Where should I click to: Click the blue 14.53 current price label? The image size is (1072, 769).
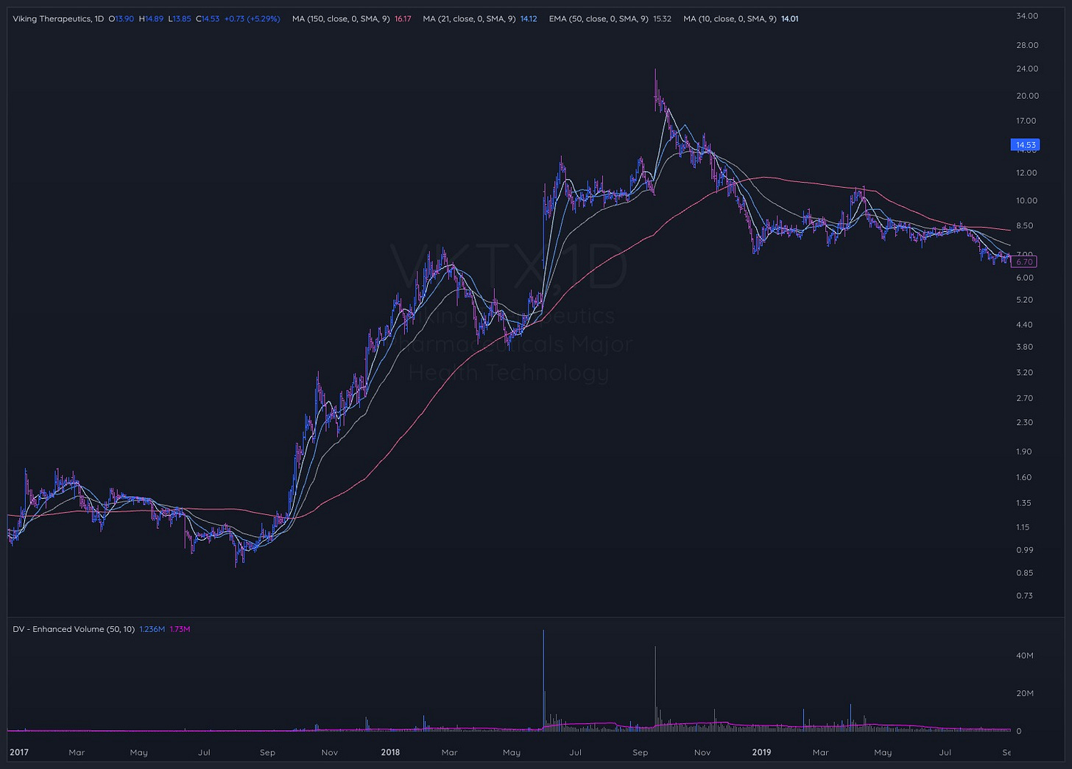1026,145
